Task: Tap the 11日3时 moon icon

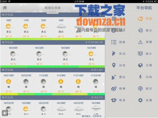Action: 43,81
